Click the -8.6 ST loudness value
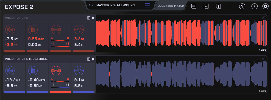271x100 pixels. [x=11, y=86]
